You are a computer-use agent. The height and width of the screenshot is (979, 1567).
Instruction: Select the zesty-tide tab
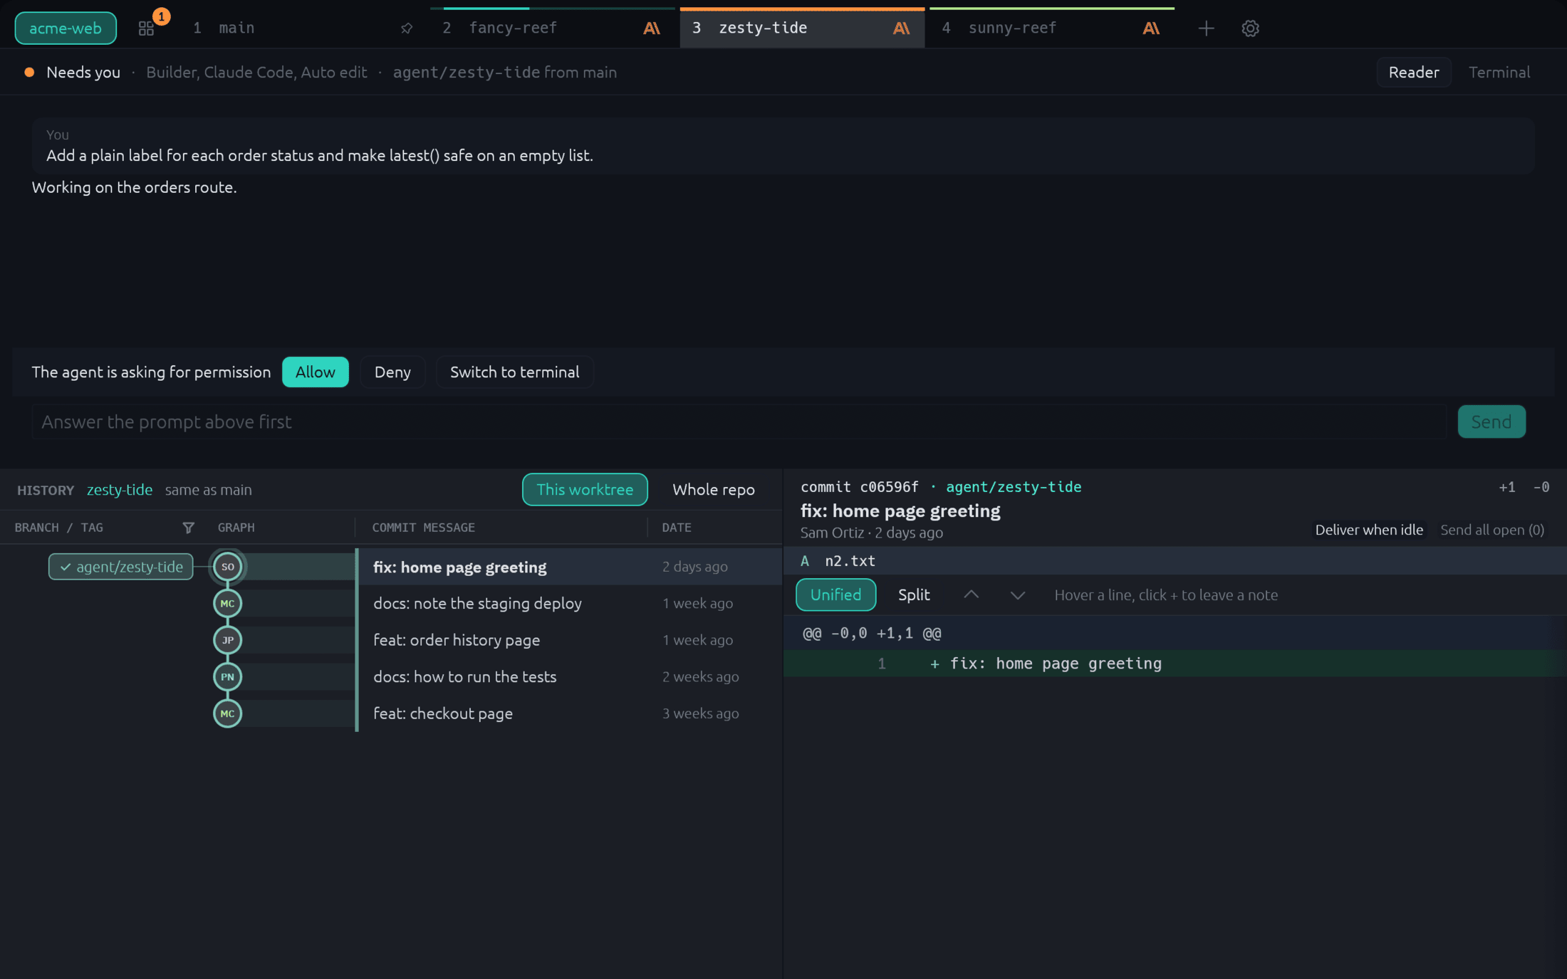click(802, 28)
